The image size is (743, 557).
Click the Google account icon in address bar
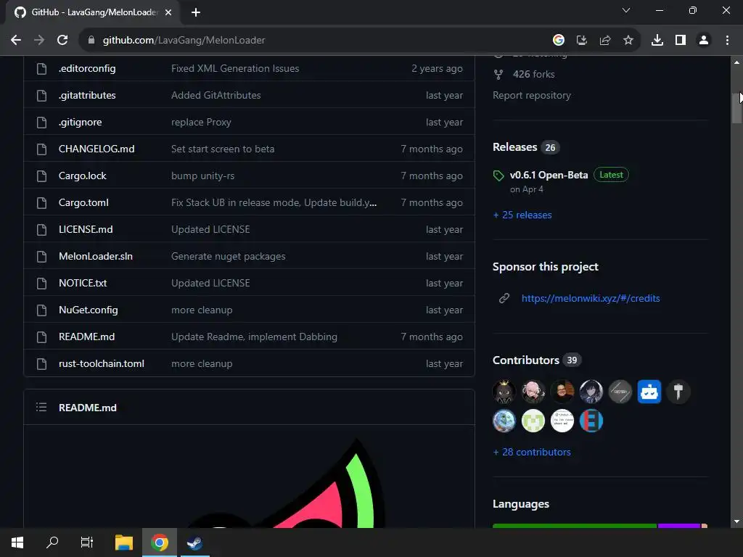[x=559, y=41]
